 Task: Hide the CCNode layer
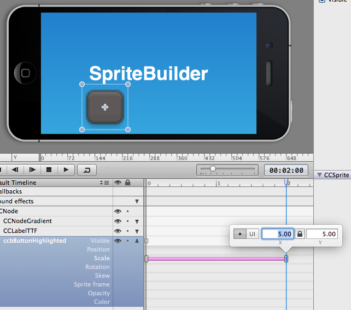tap(118, 211)
